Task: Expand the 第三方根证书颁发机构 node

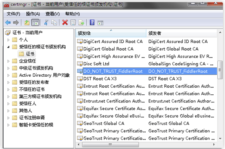Action: pos(8,96)
